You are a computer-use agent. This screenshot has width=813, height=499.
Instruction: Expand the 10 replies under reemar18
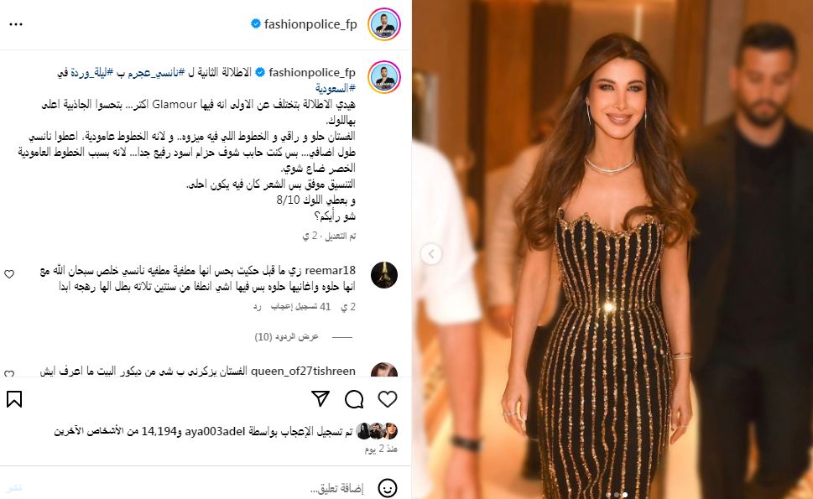(x=286, y=337)
